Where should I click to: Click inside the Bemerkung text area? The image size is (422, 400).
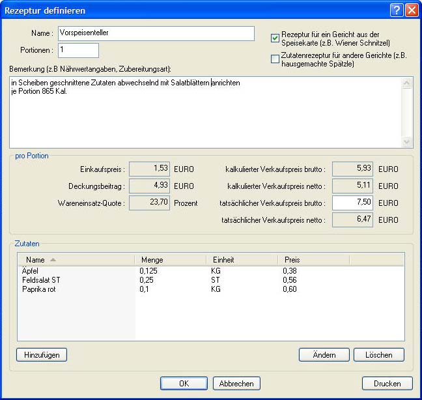pos(205,112)
